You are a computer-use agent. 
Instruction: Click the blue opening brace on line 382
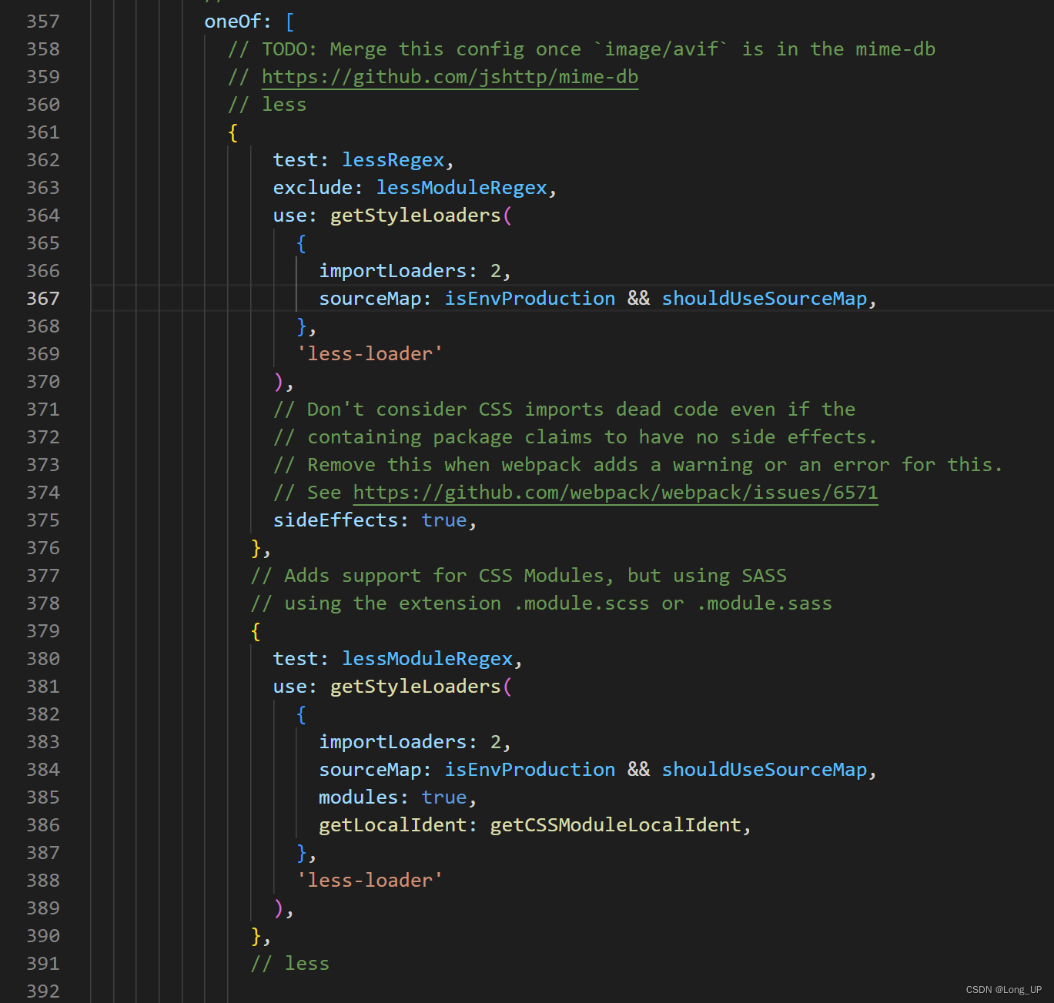[302, 714]
